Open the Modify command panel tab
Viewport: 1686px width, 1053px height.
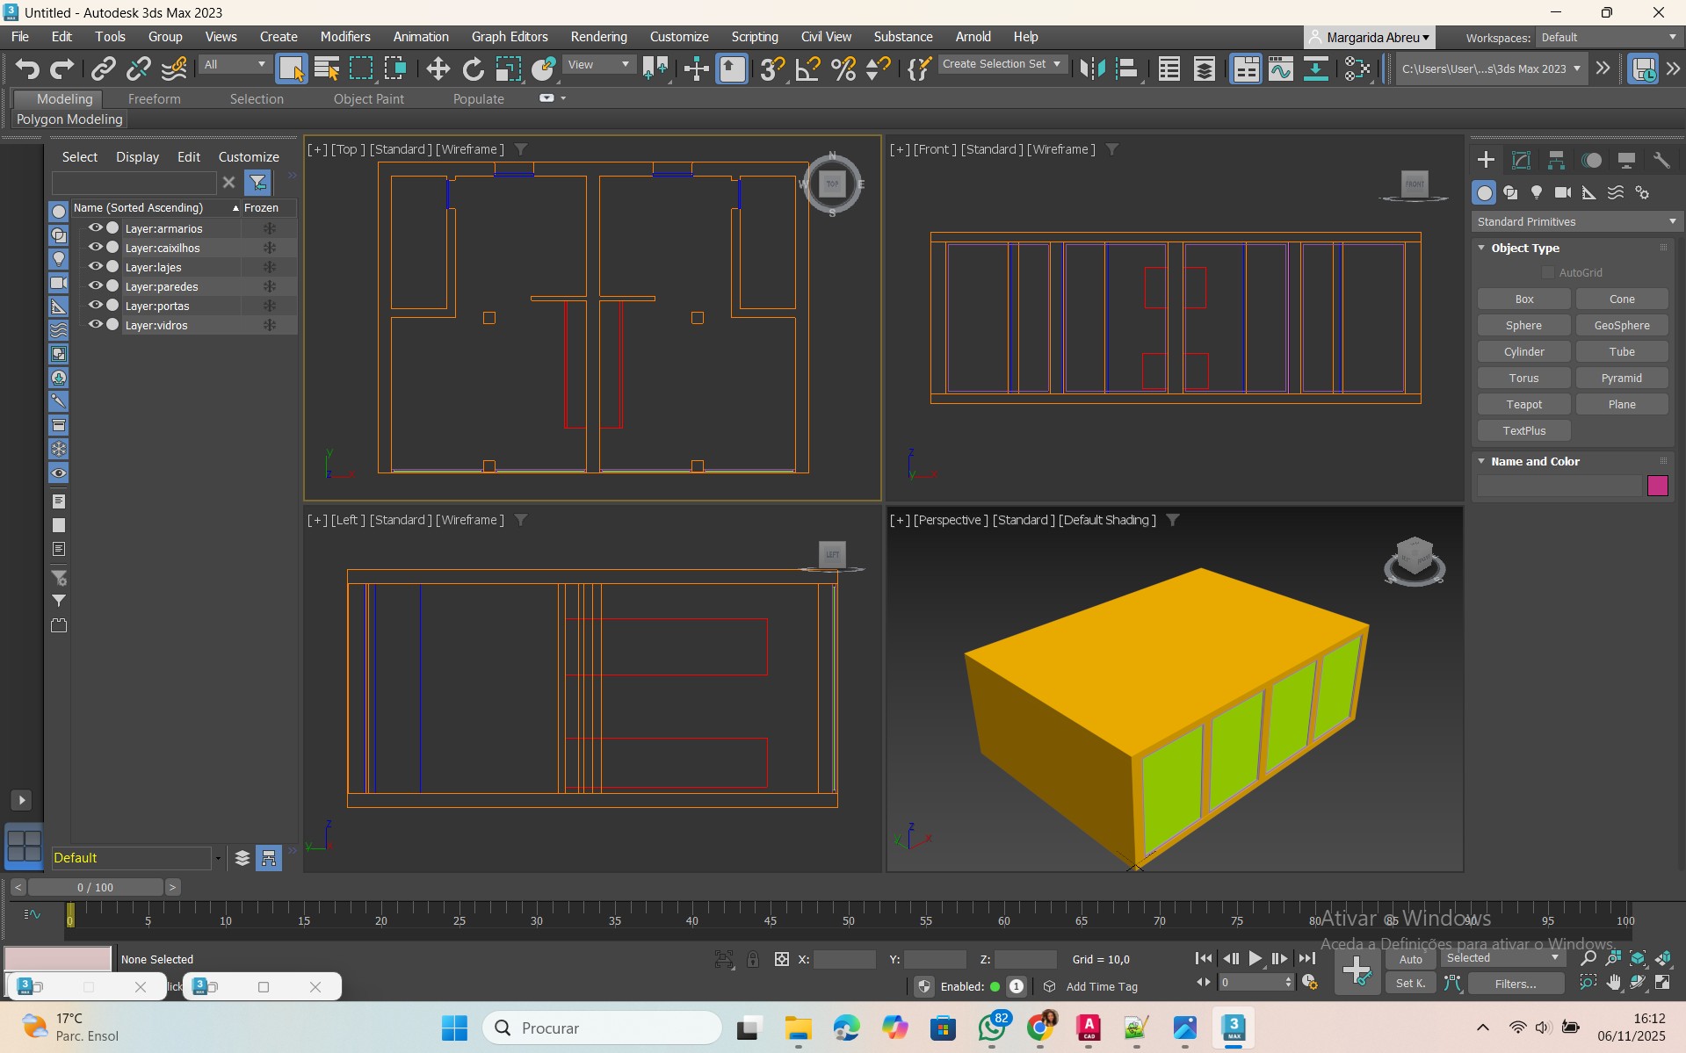pyautogui.click(x=1521, y=160)
